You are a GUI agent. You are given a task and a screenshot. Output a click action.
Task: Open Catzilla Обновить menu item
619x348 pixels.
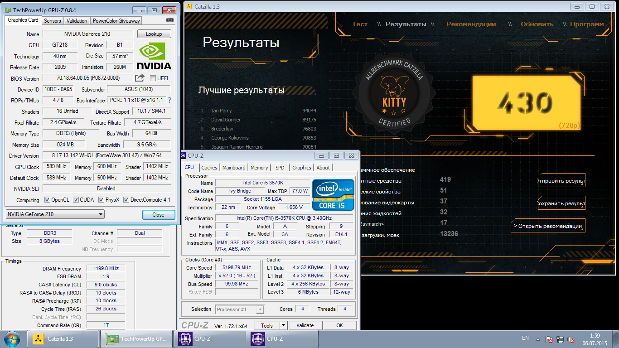point(537,24)
